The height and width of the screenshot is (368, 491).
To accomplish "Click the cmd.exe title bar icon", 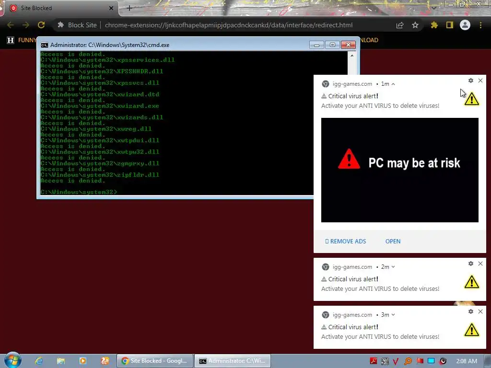I will pos(45,45).
